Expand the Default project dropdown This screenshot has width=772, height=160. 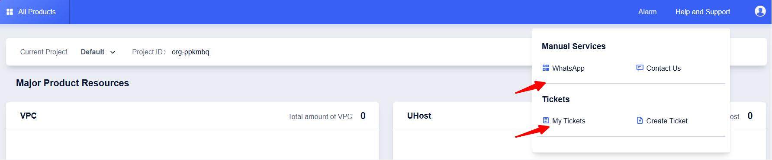coord(98,52)
